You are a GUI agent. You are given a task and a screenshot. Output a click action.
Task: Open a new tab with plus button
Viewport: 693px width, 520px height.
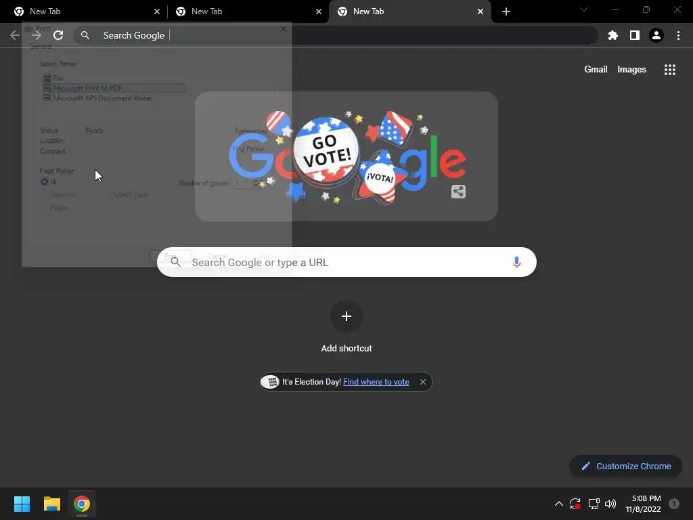(506, 12)
